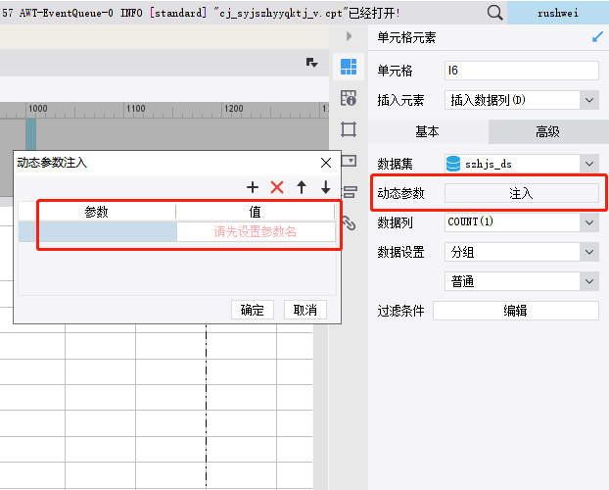Click the search magnifier icon
This screenshot has width=609, height=490.
coord(494,13)
